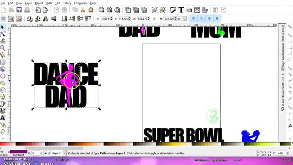Click the horizontal canvas scrollbar
The image size is (293, 165).
click(x=54, y=148)
